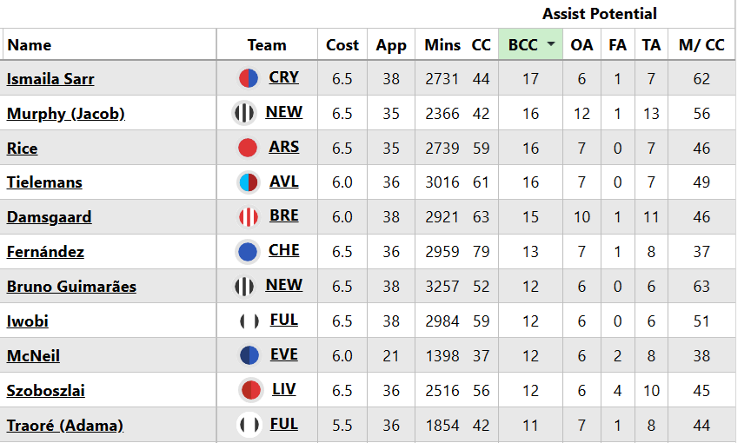Click the Crystal Palace club badge icon
Image resolution: width=744 pixels, height=443 pixels.
click(x=249, y=78)
